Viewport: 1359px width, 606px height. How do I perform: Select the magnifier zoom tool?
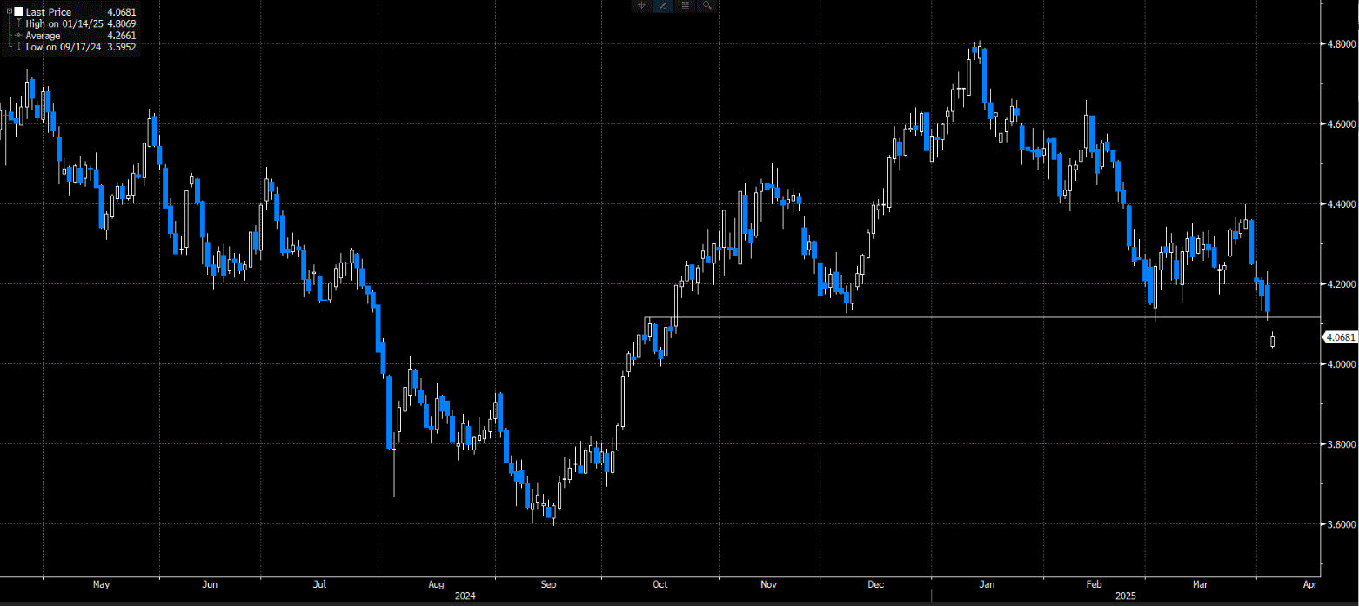tap(706, 6)
